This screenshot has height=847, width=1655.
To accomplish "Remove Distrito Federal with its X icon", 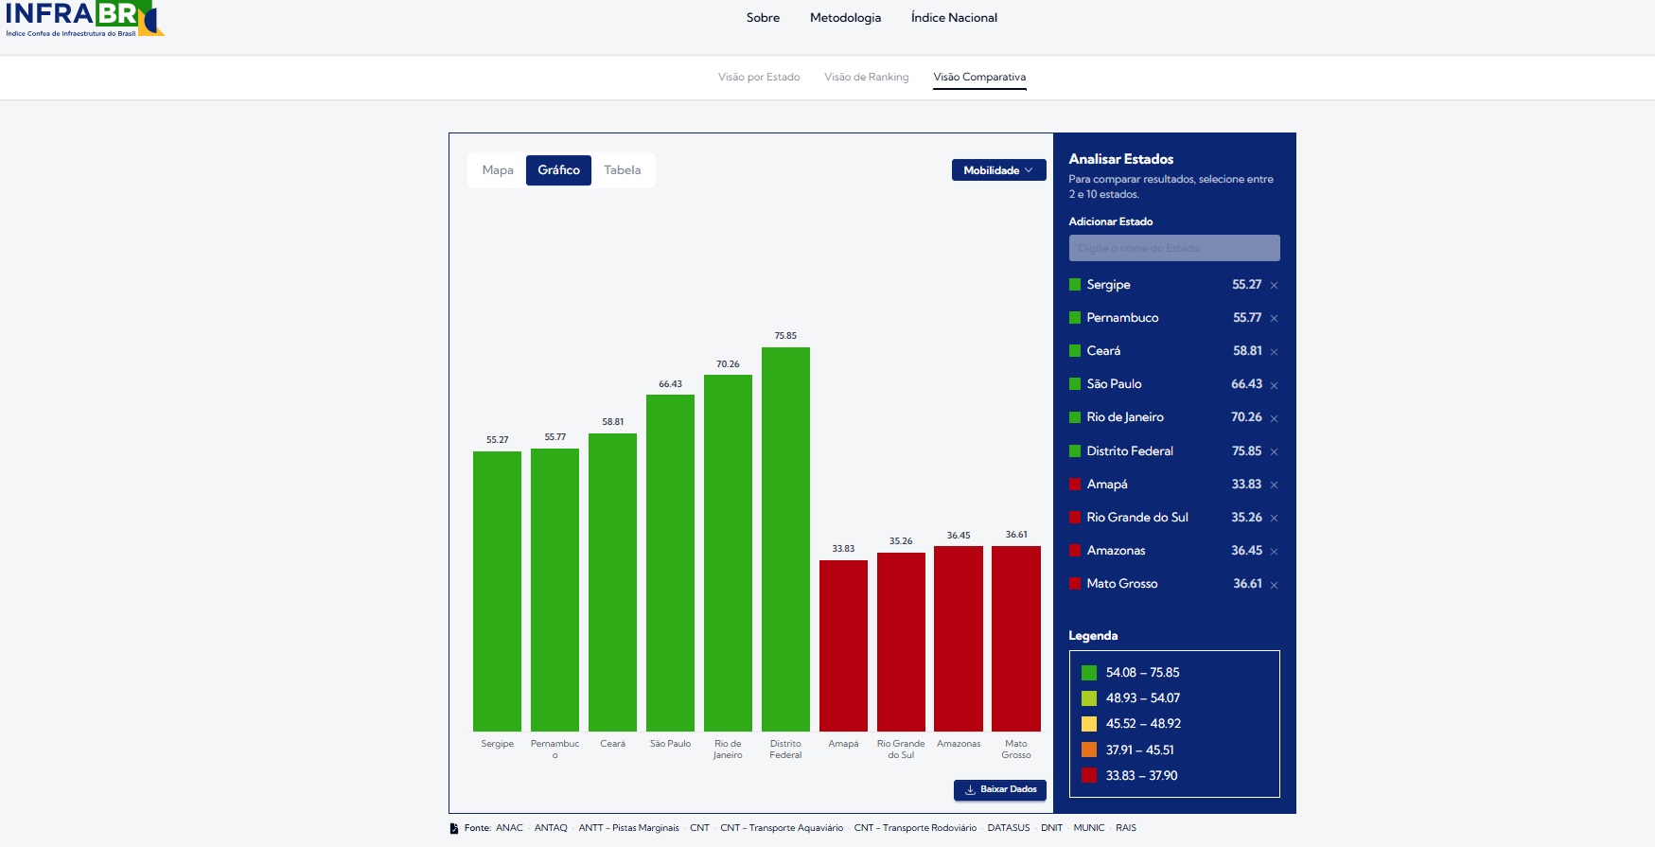I will coord(1274,452).
